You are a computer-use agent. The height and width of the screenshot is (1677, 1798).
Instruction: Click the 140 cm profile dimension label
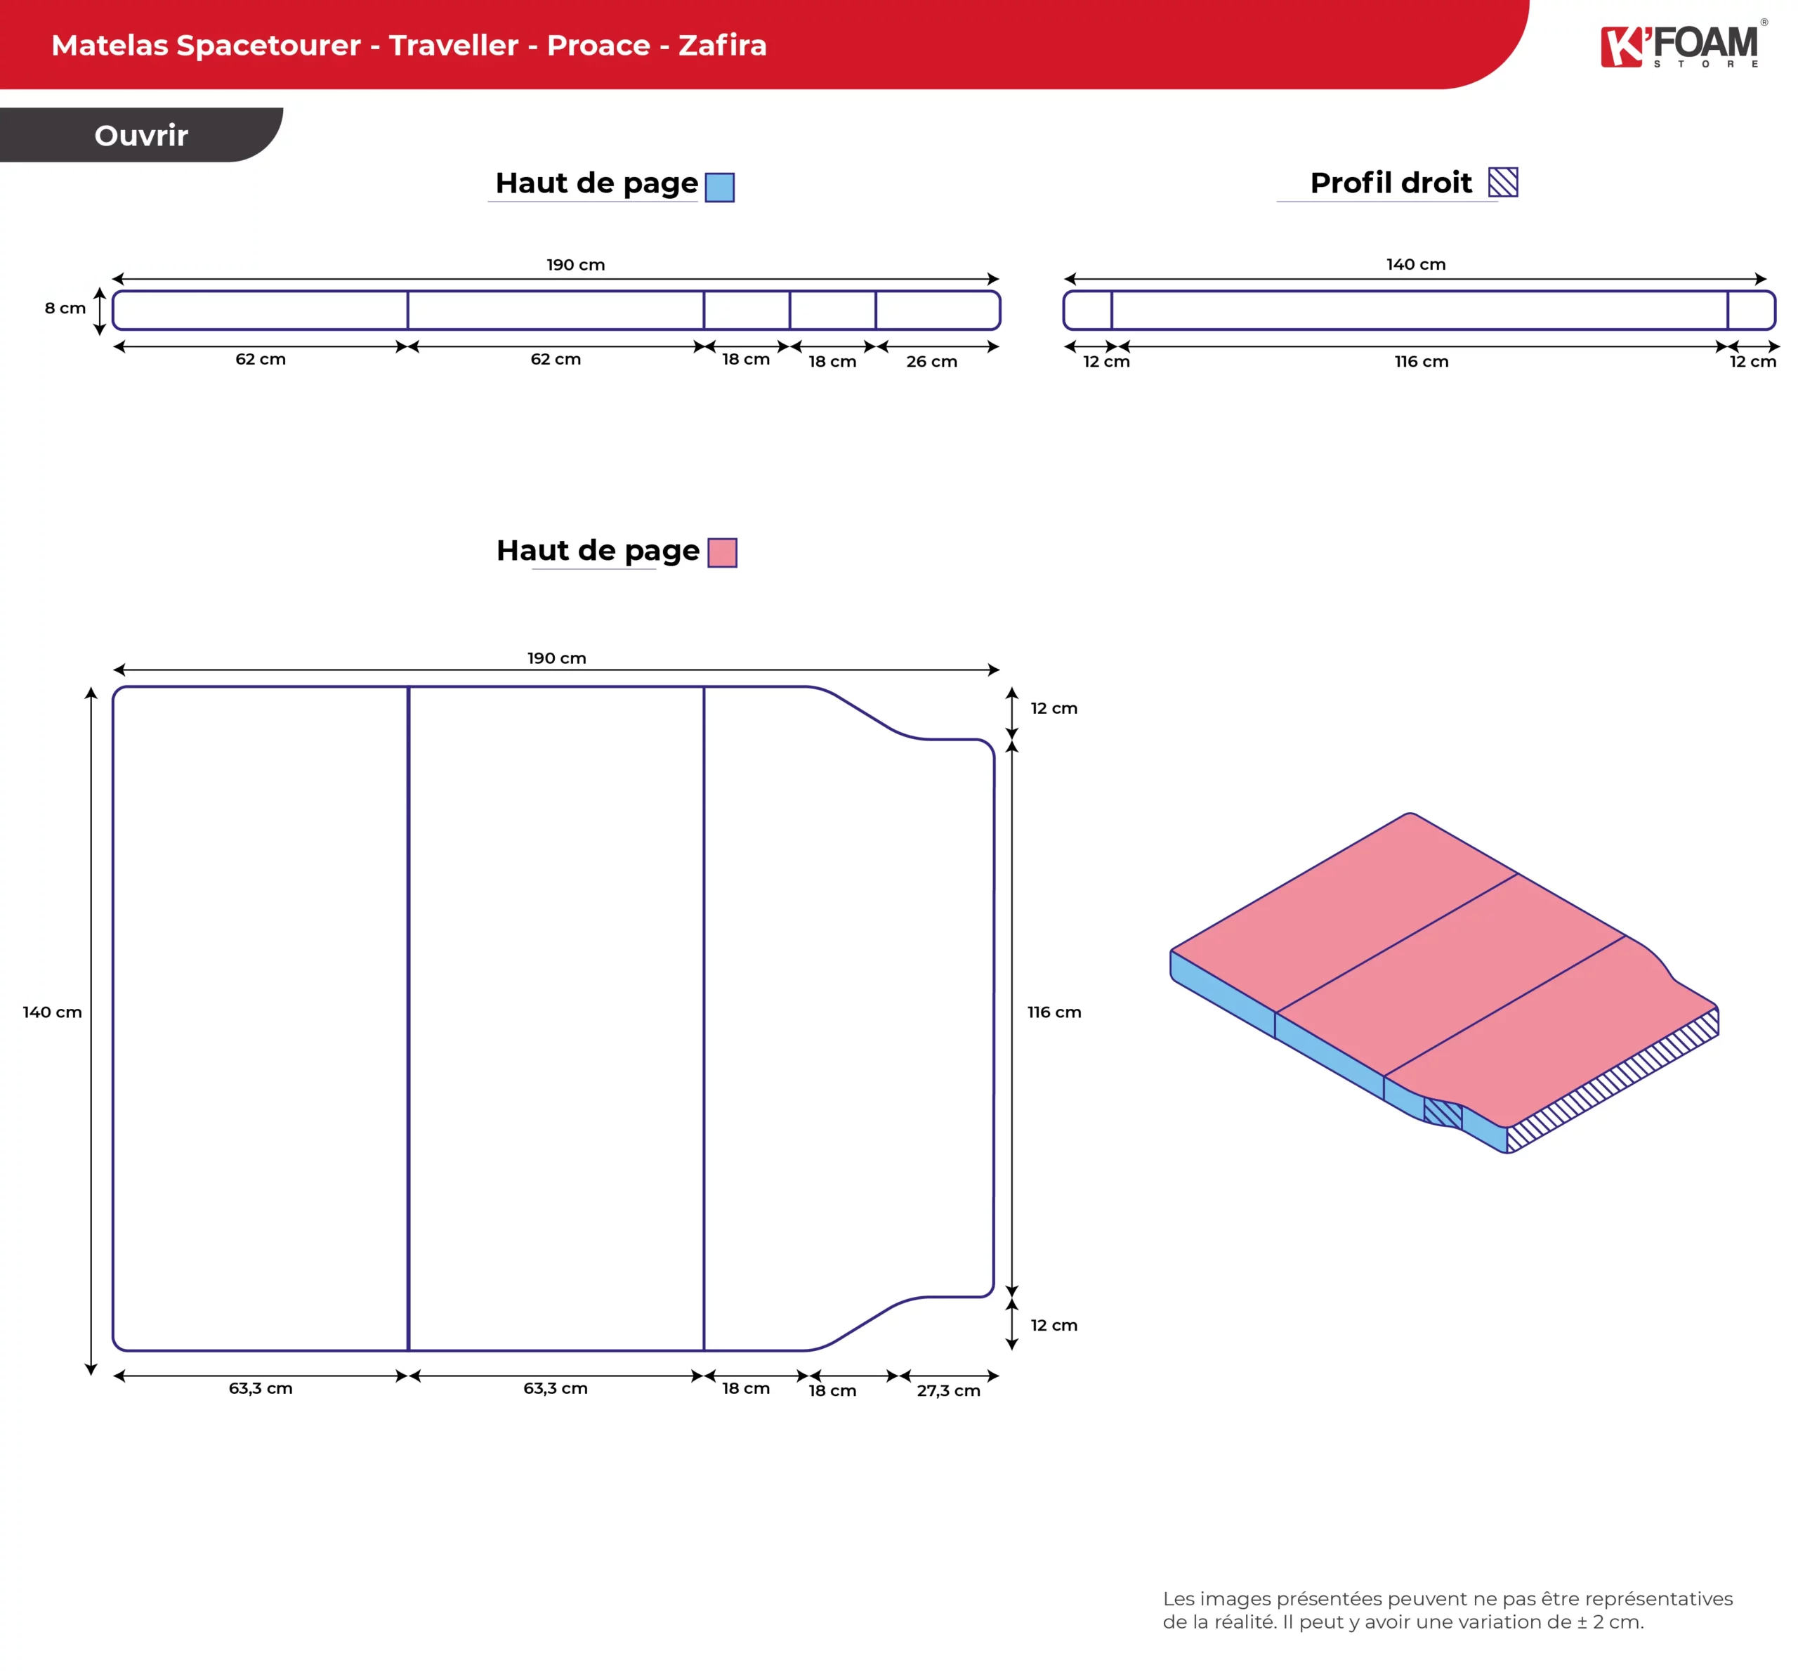[x=1415, y=264]
